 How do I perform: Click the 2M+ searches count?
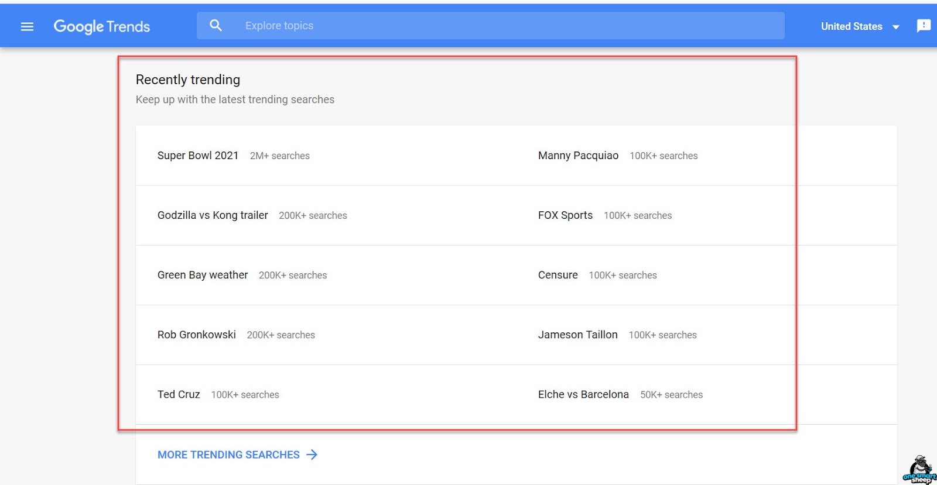pyautogui.click(x=280, y=156)
